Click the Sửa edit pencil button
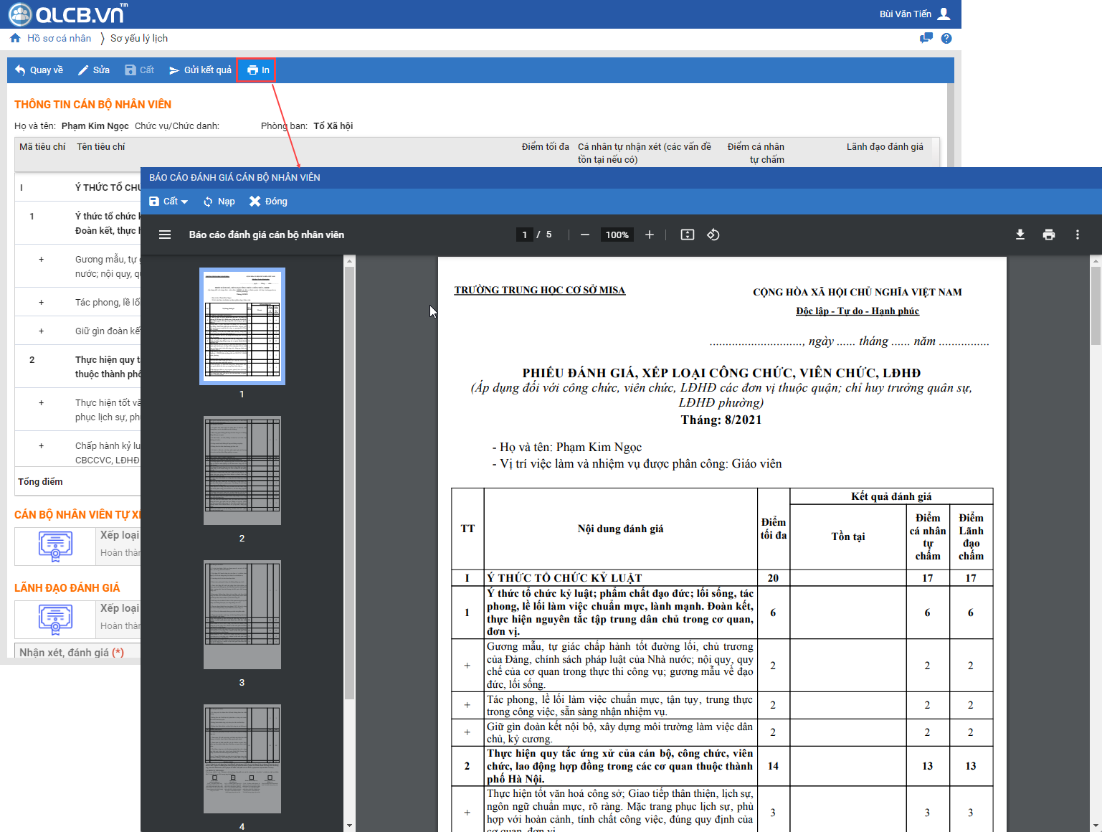Image resolution: width=1102 pixels, height=832 pixels. (x=94, y=70)
